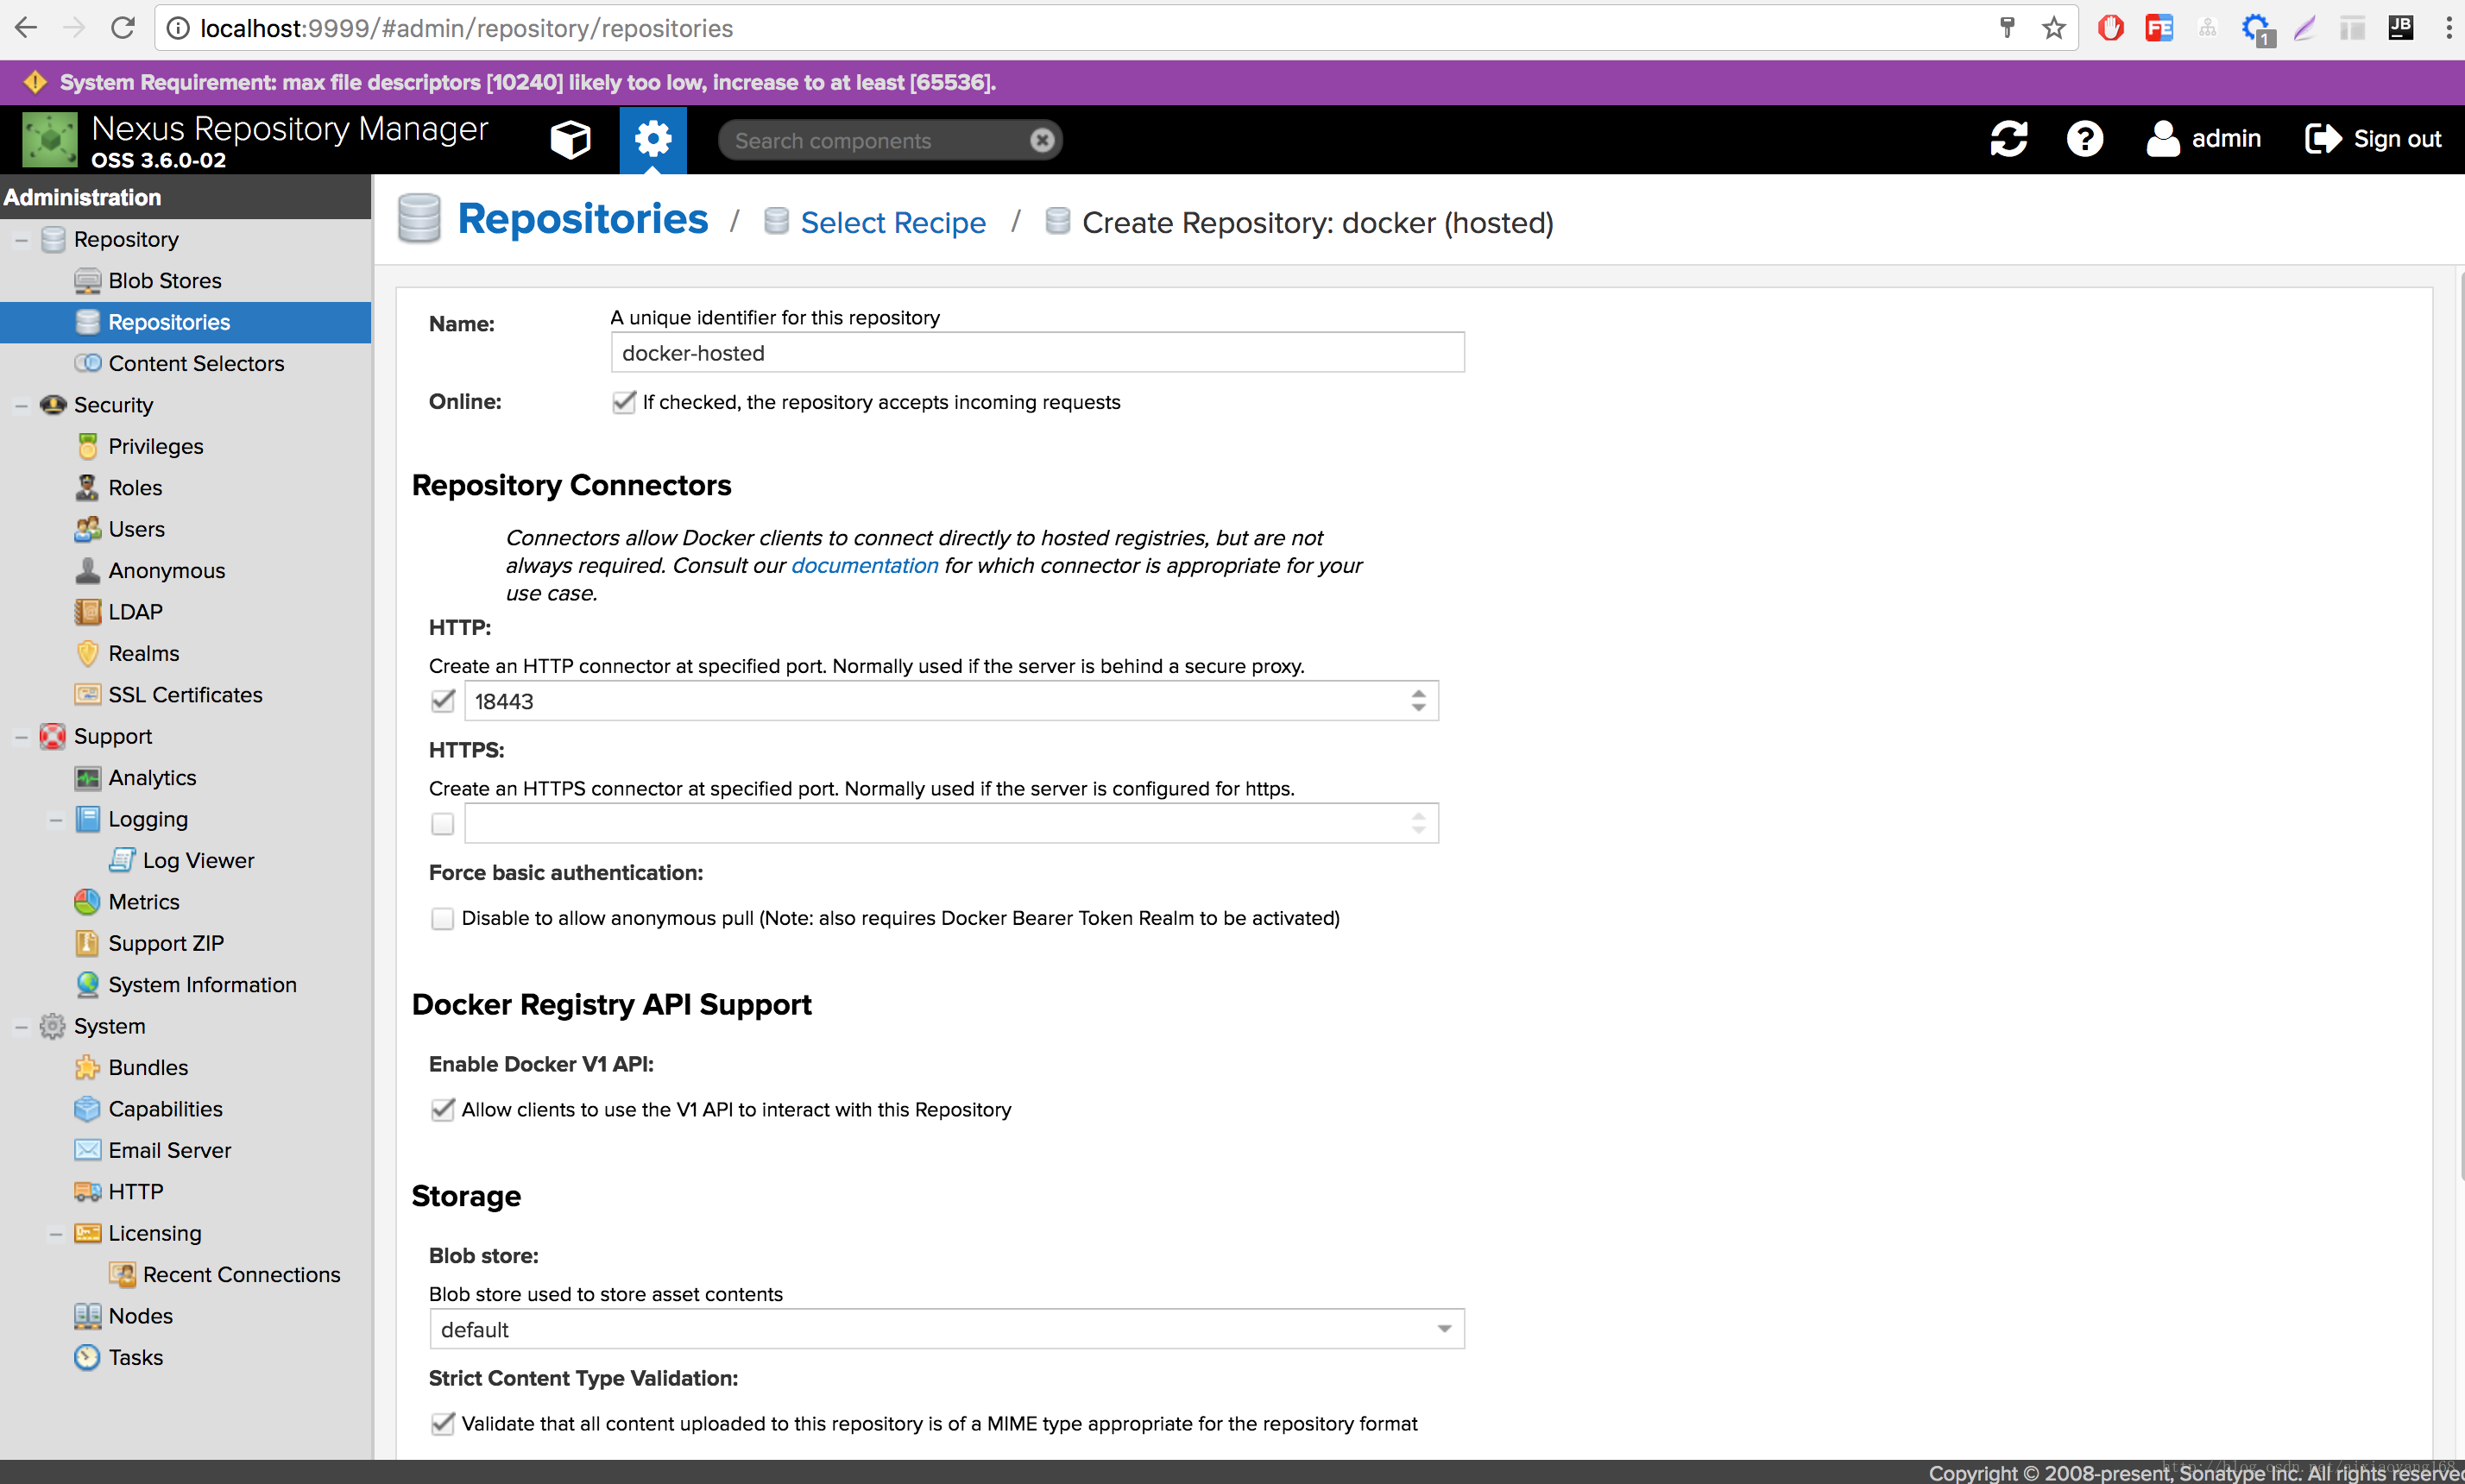
Task: Click the Nexus logo icon
Action: tap(49, 139)
